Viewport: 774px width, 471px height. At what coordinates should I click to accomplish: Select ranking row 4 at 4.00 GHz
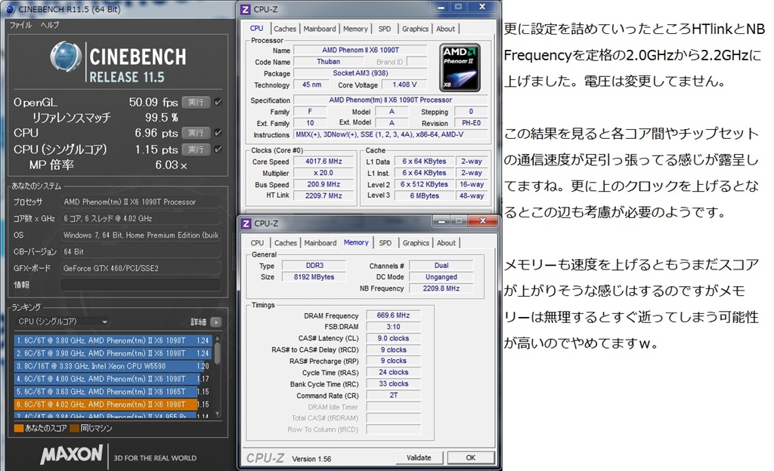113,379
